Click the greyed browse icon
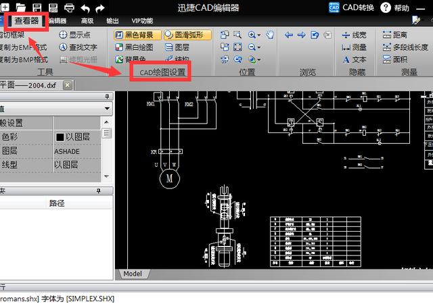The width and height of the screenshot is (433, 304). coord(327,34)
